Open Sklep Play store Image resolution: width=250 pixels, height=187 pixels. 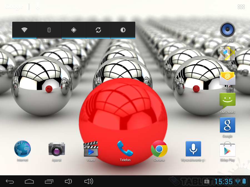[227, 149]
